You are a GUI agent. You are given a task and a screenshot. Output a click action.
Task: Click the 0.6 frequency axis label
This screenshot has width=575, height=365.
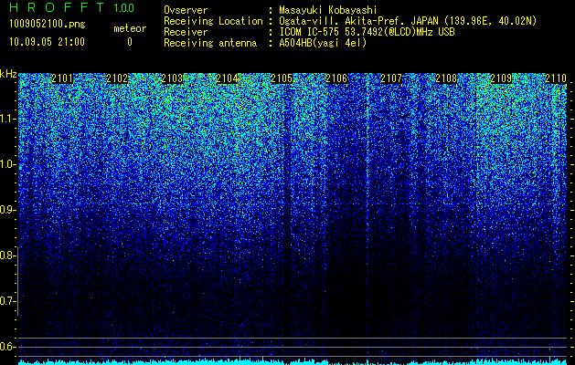[x=7, y=347]
